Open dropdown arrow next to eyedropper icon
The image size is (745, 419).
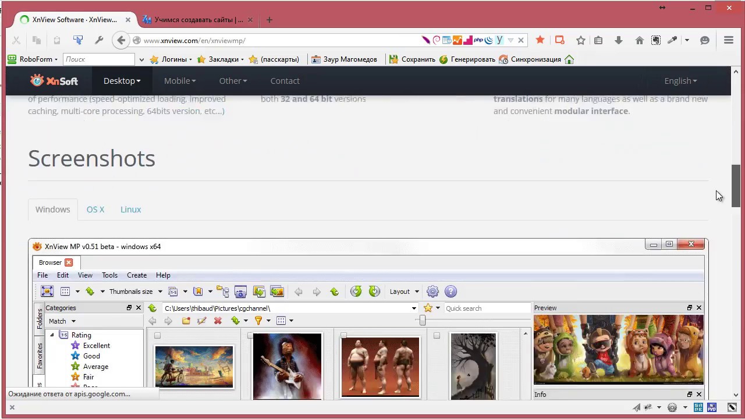tap(687, 40)
